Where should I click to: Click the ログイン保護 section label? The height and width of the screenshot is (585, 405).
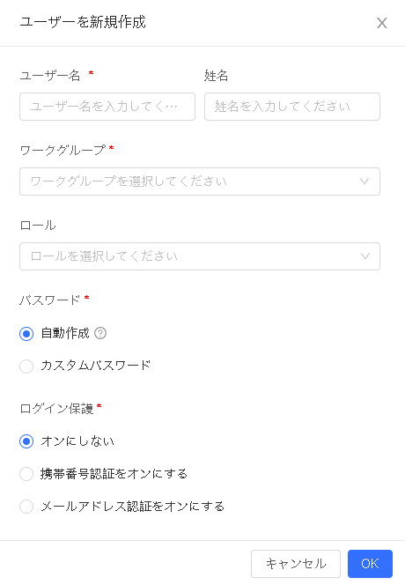coord(56,409)
